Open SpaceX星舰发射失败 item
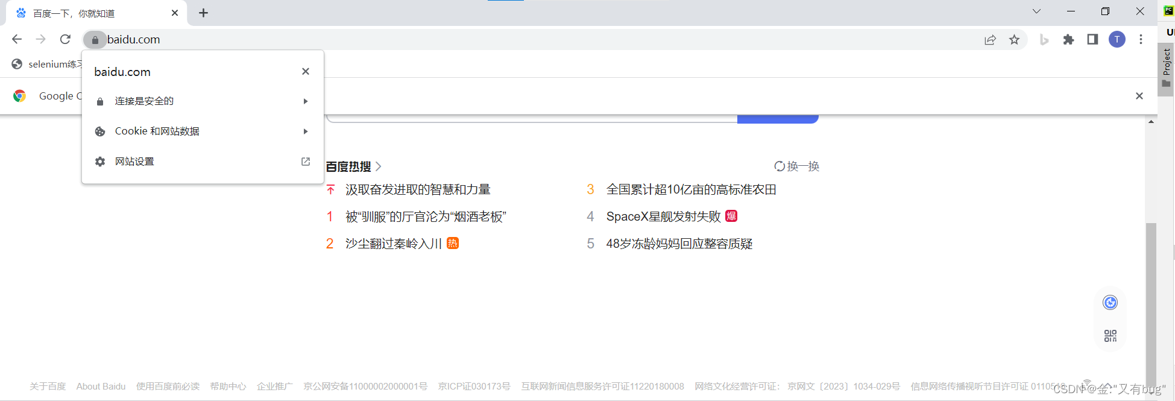 pos(663,217)
